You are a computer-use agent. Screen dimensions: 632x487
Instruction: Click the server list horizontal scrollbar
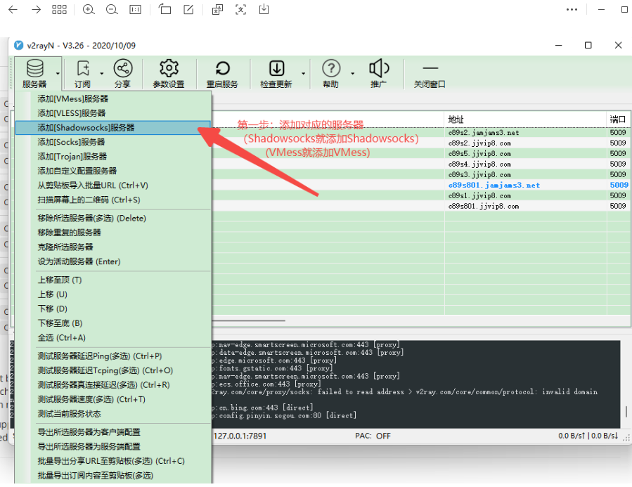tap(249, 320)
